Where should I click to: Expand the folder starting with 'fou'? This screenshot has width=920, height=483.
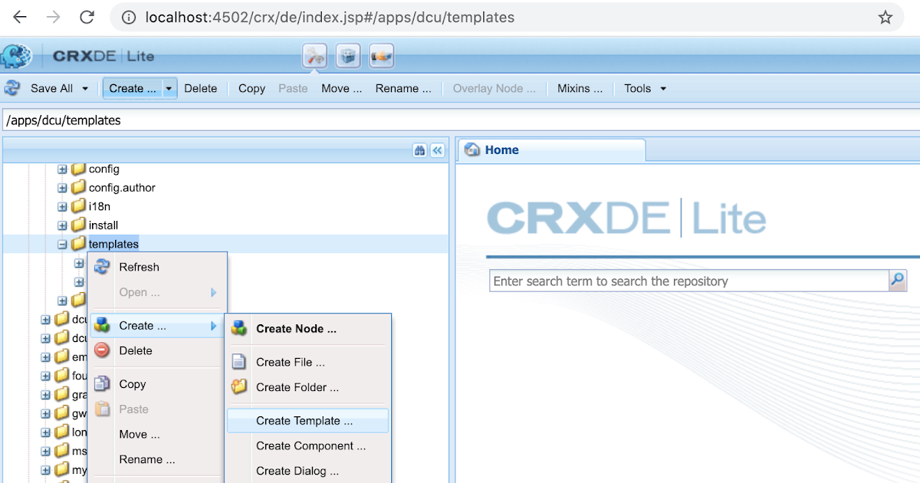pos(45,376)
